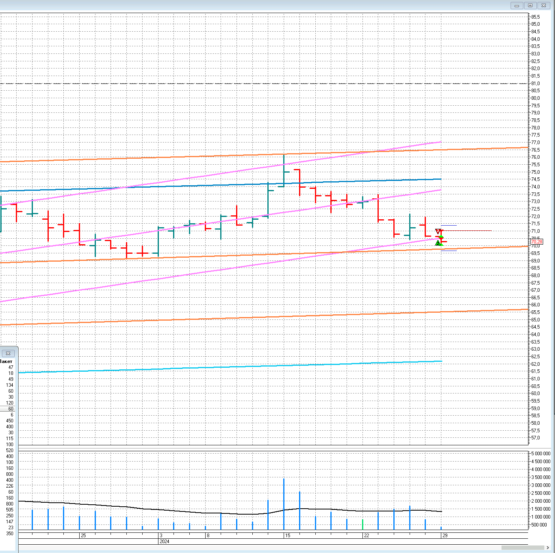Select the 147 value in the panel
The height and width of the screenshot is (553, 555).
click(10, 522)
